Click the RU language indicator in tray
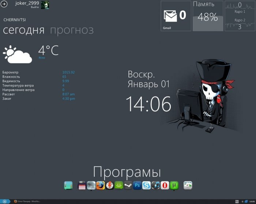 pyautogui.click(x=237, y=201)
